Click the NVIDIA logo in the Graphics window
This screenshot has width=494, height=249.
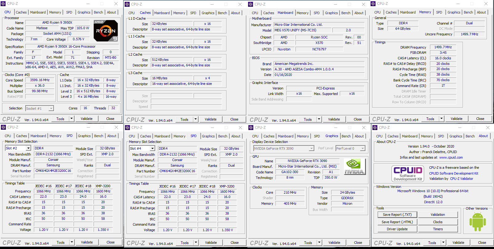355,167
